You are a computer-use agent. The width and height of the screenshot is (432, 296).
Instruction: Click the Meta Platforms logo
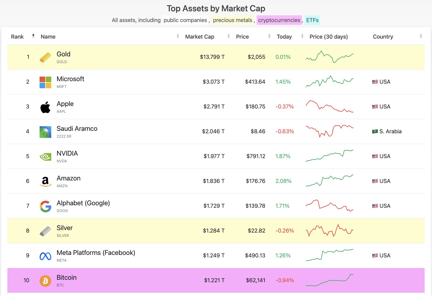tap(45, 256)
